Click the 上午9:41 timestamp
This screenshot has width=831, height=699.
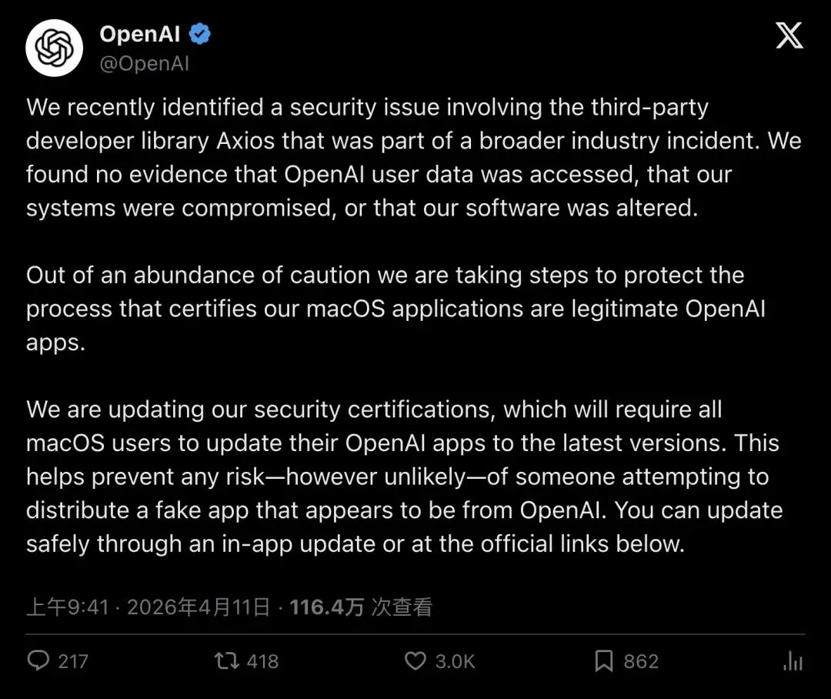pyautogui.click(x=68, y=607)
